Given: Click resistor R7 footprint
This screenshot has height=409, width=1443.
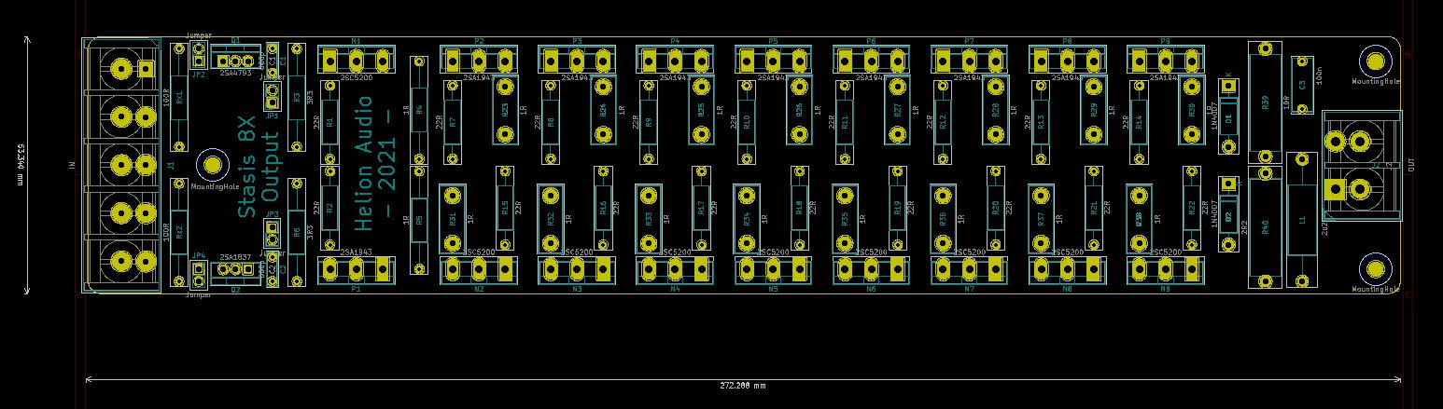Looking at the screenshot, I should (x=453, y=121).
